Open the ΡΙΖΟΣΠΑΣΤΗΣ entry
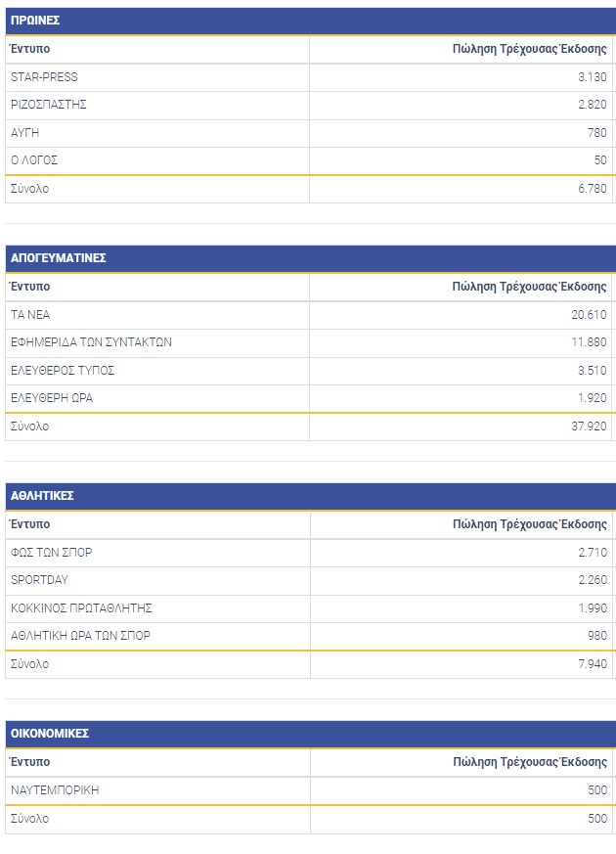The image size is (616, 854). [x=49, y=105]
